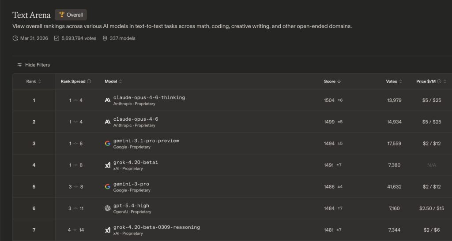Click the OpenAI logo next to gpt-5.4-high

(x=108, y=208)
